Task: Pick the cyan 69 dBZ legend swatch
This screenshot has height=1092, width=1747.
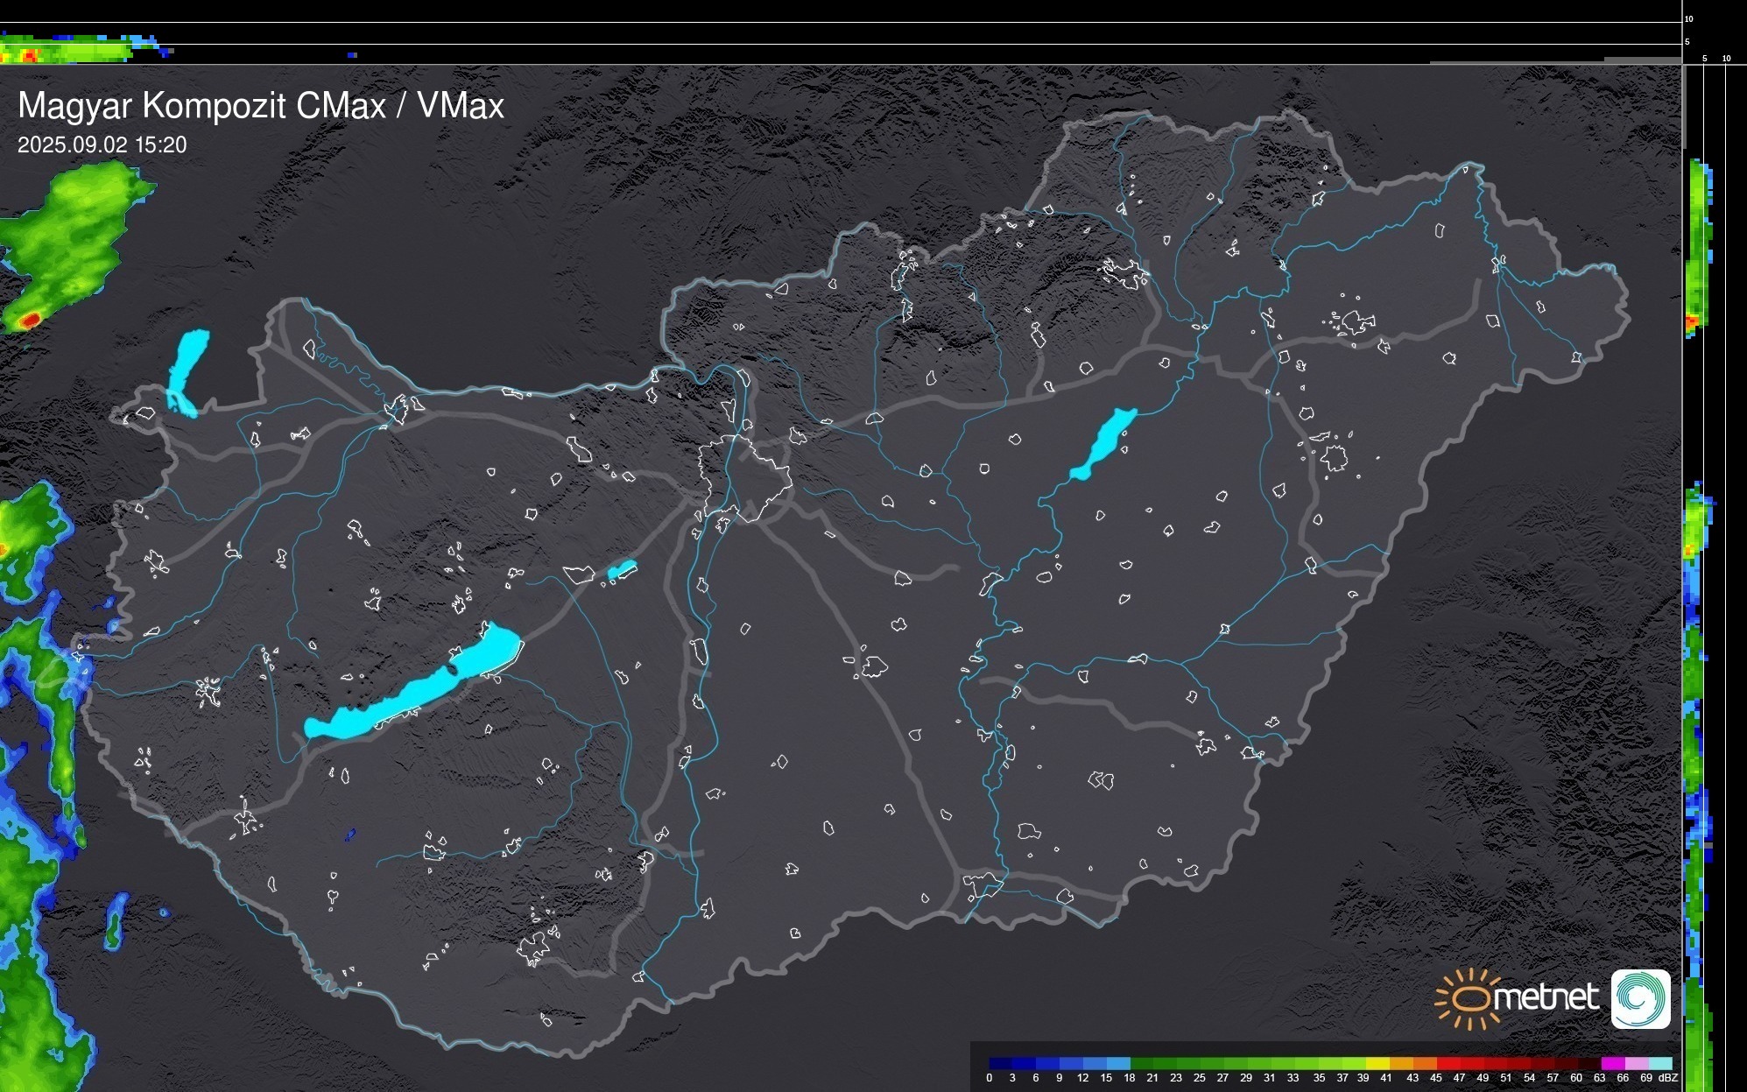Action: (1660, 1063)
